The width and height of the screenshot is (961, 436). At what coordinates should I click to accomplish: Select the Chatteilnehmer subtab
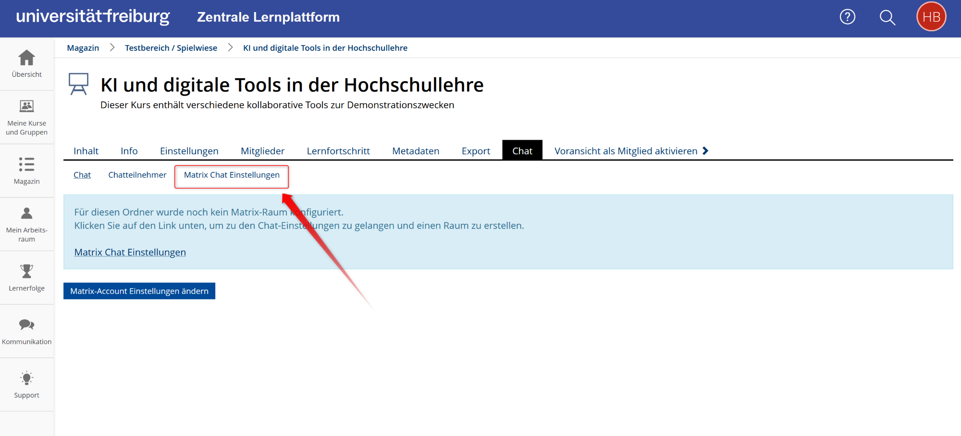tap(137, 175)
